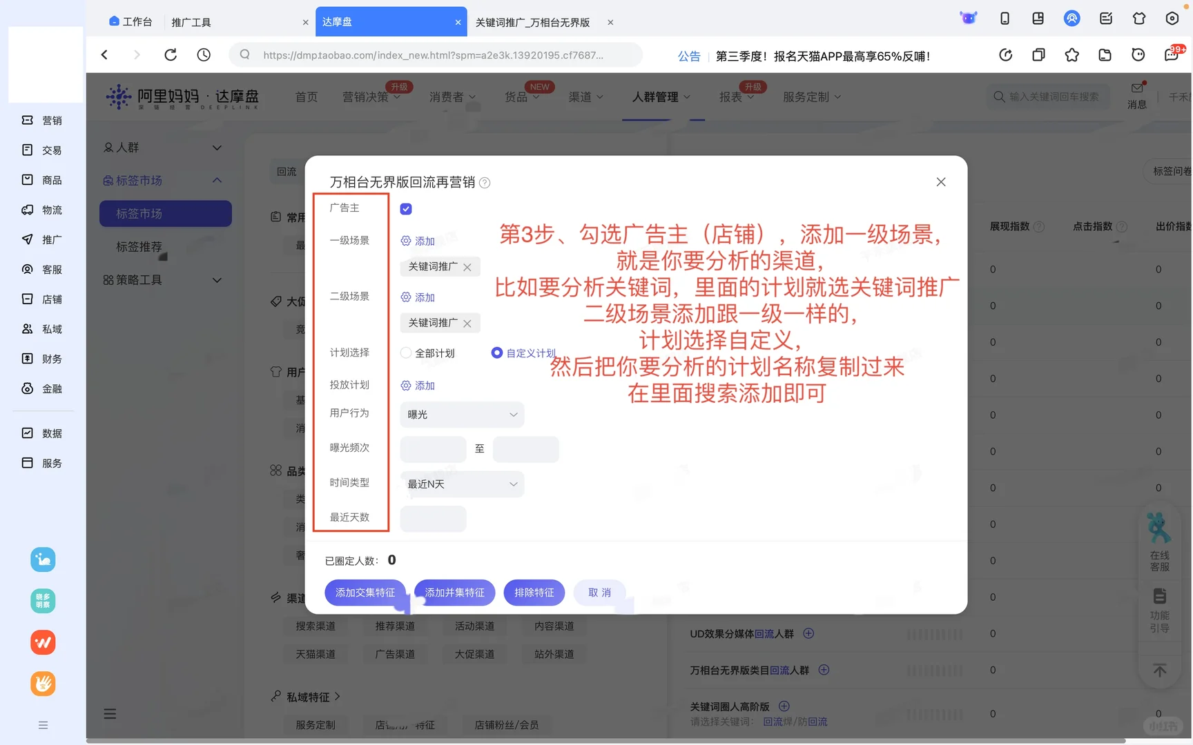Click the 数据 icon in the sidebar

pyautogui.click(x=43, y=433)
